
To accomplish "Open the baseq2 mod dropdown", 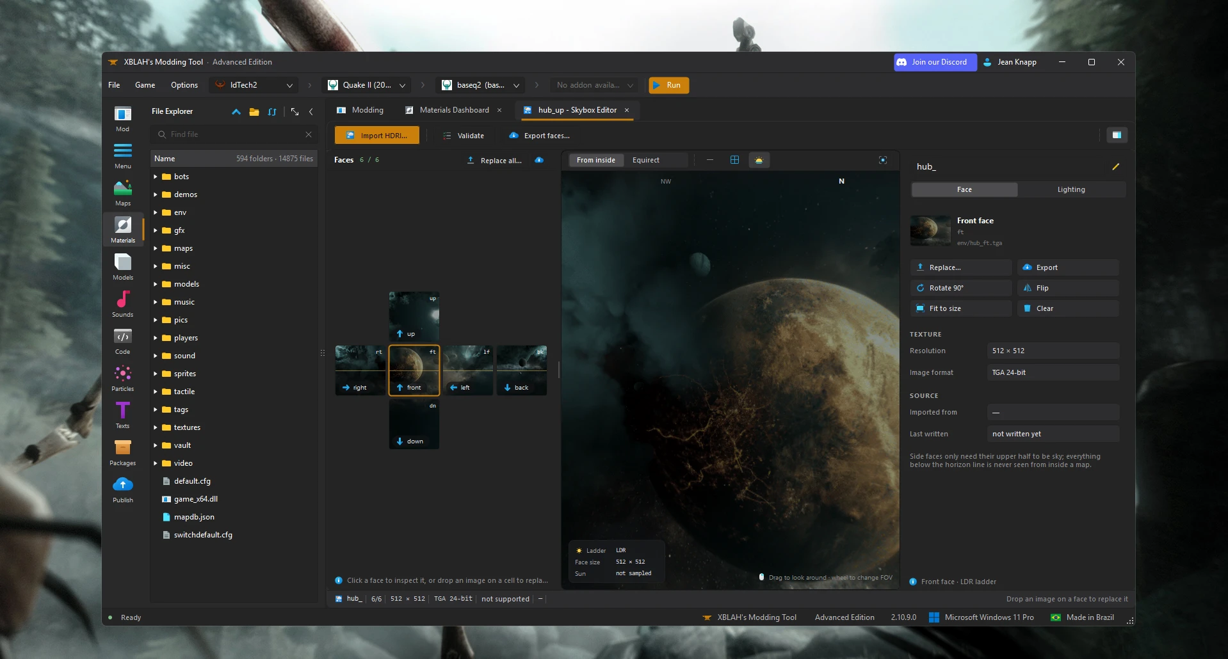I will tap(480, 85).
